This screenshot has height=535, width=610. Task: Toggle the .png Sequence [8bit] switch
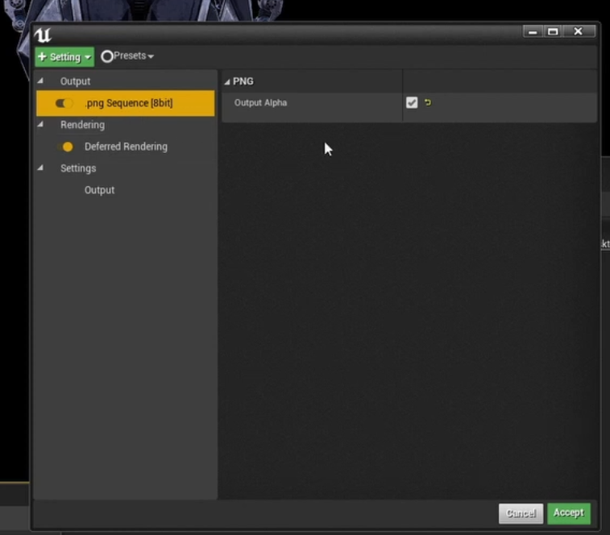[x=64, y=103]
